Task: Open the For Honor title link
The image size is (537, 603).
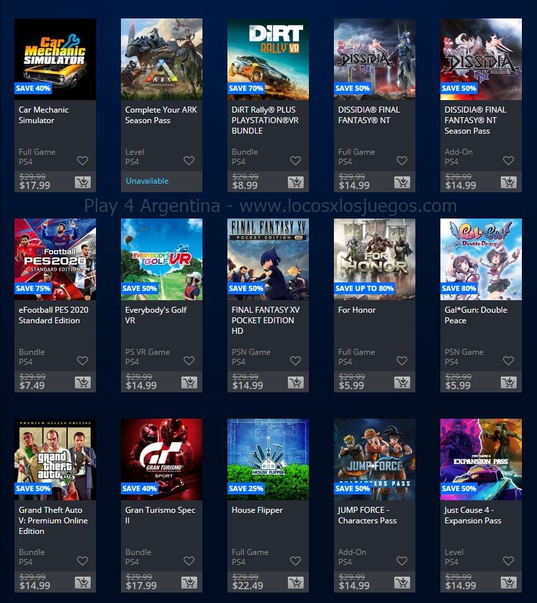Action: point(357,310)
